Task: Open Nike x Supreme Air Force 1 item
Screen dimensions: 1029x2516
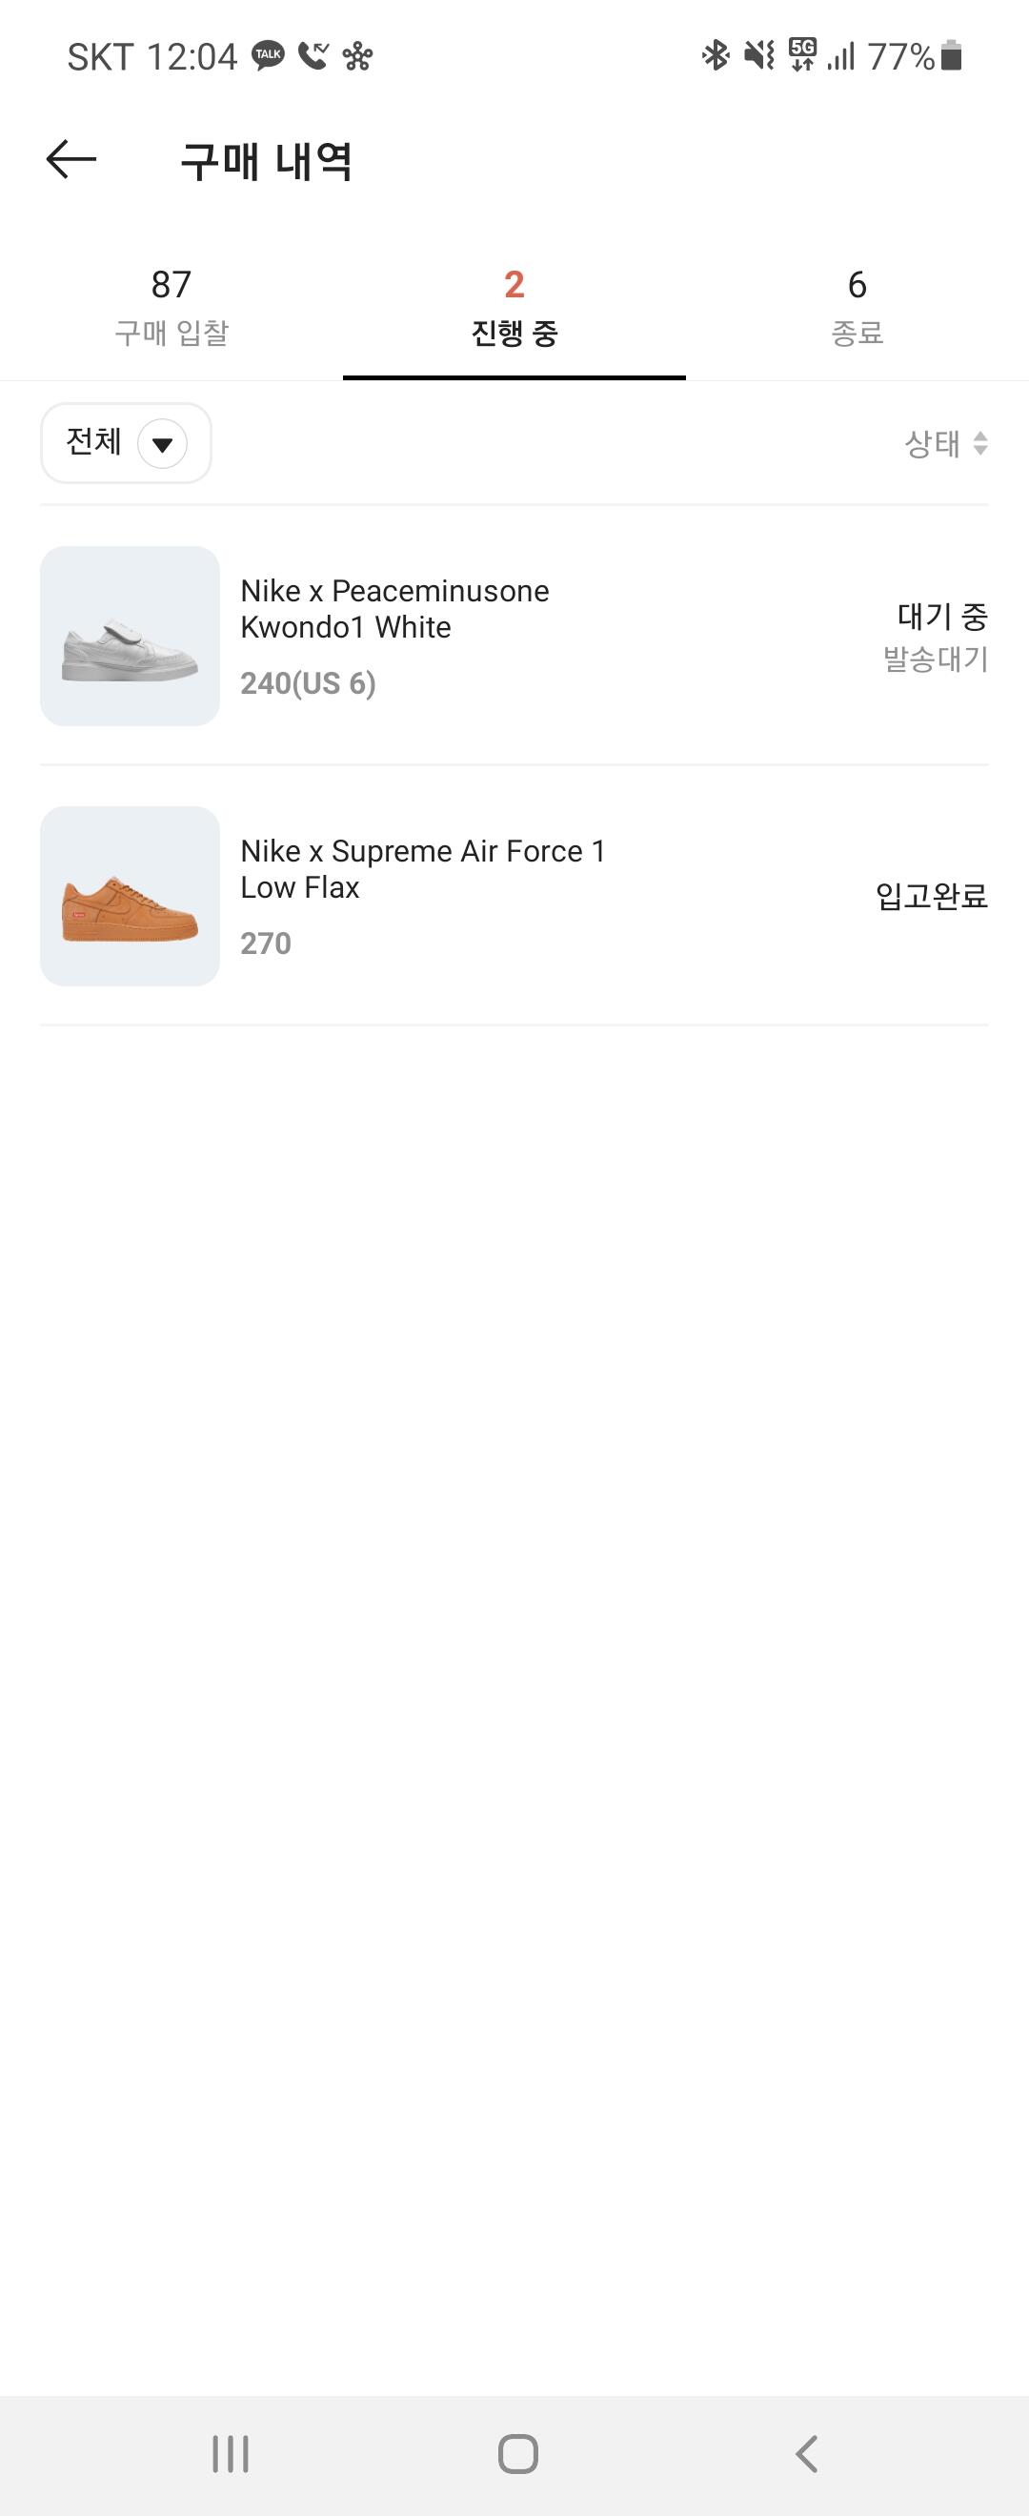Action: 422,868
